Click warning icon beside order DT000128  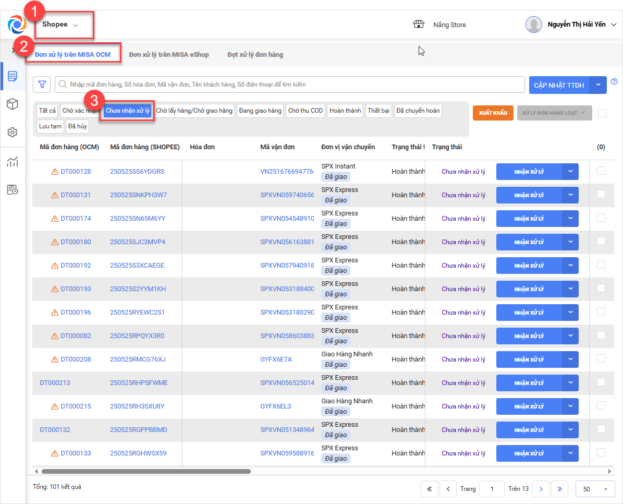[x=55, y=172]
